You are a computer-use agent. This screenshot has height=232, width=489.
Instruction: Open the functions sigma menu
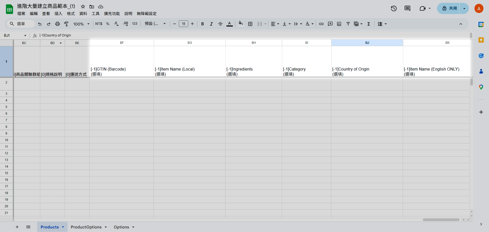[x=369, y=24]
